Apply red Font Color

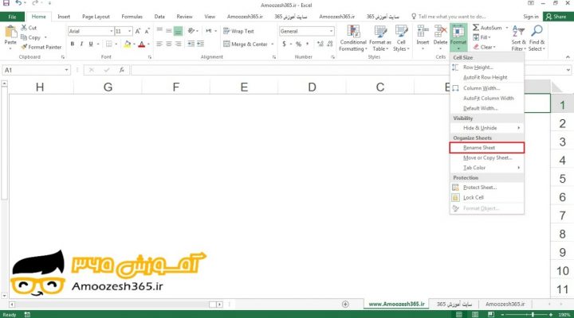click(x=142, y=45)
